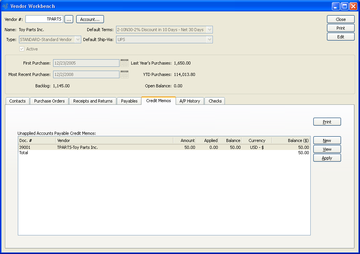Viewport: 360px width, 254px height.
Task: Click the Vendor Workbench title bar icon
Action: point(5,6)
